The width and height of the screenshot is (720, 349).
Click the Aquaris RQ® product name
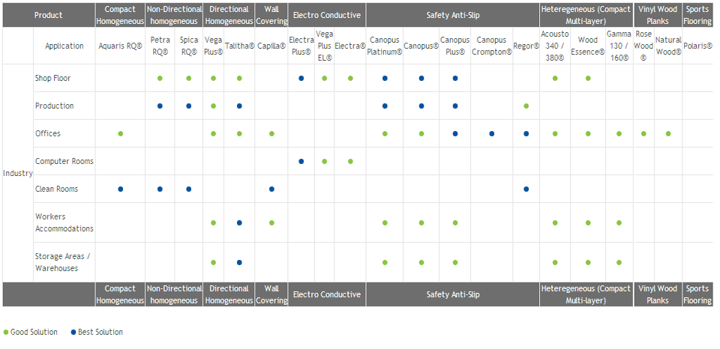coord(120,46)
